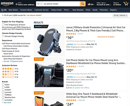Open Account & Lists dropdown
Screen dimensions: 130x106
pyautogui.click(x=104, y=4)
